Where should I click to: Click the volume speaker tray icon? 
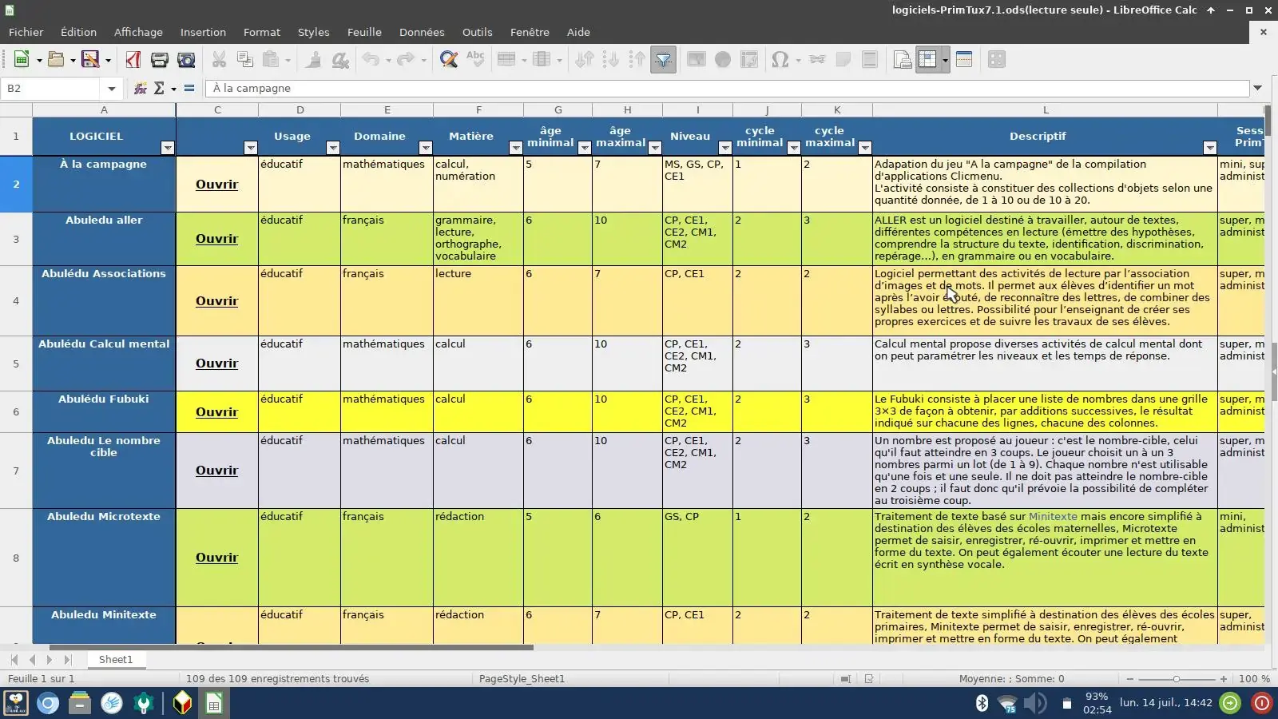coord(1034,703)
